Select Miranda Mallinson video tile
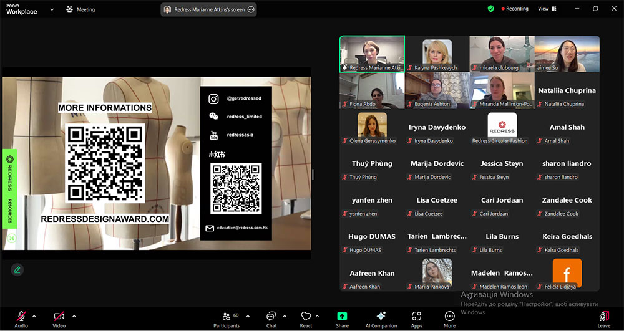624x331 pixels. (502, 90)
